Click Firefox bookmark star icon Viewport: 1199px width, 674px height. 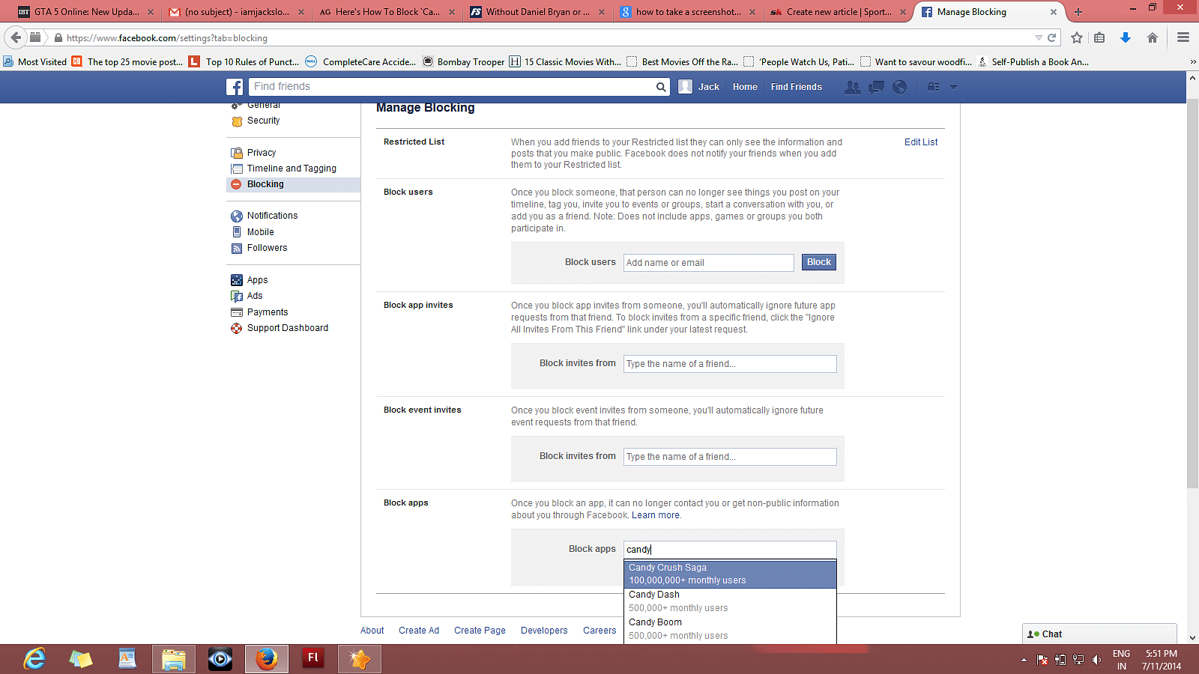(x=1077, y=37)
